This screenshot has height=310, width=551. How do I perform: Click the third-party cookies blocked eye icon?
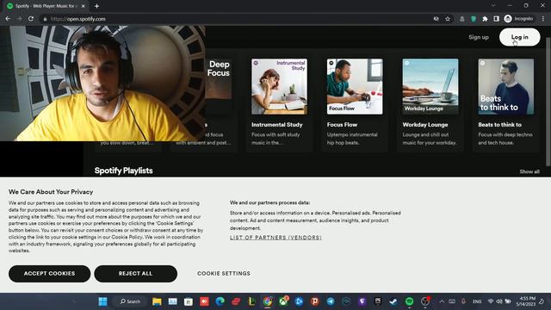click(x=436, y=19)
